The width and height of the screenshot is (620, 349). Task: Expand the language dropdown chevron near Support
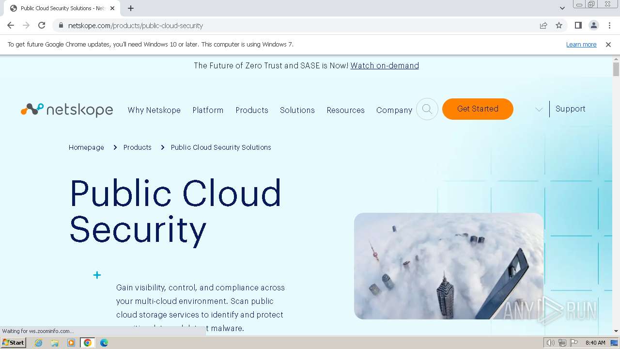pyautogui.click(x=539, y=110)
